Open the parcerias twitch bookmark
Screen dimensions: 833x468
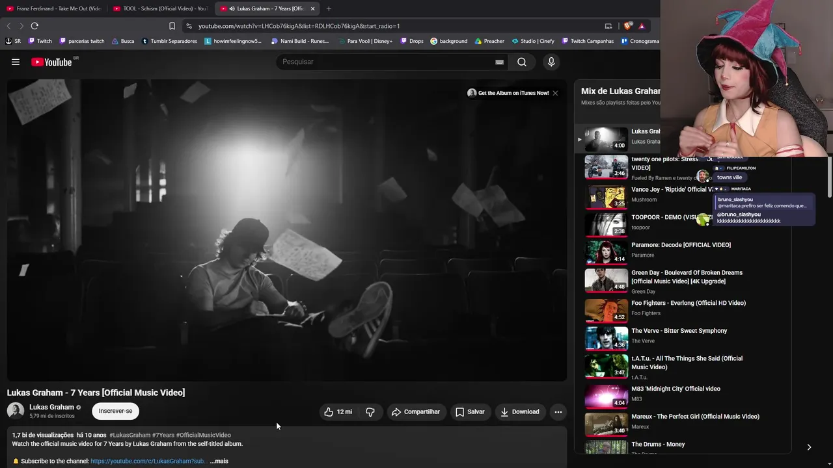[81, 41]
